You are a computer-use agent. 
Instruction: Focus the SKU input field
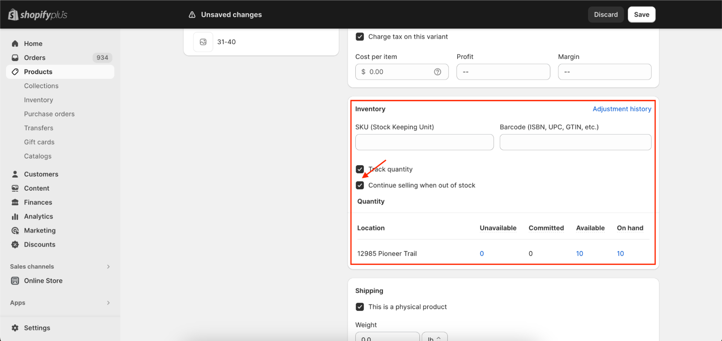[424, 142]
